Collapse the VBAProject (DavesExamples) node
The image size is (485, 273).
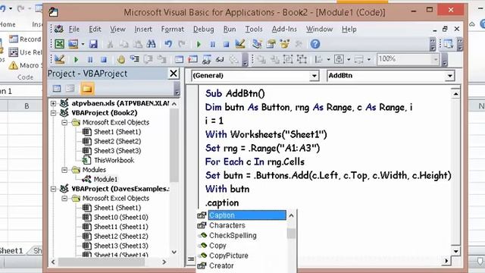pyautogui.click(x=53, y=189)
